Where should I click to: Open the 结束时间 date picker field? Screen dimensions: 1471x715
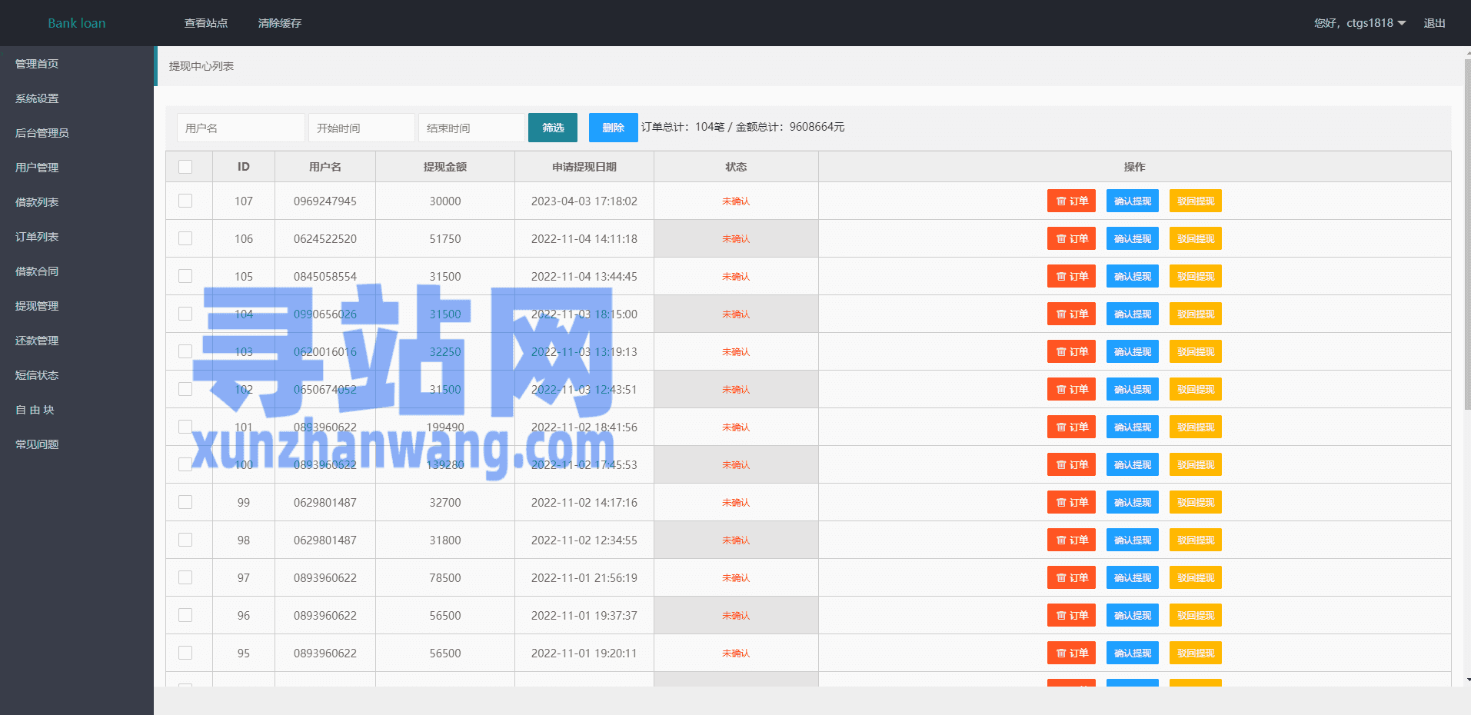pyautogui.click(x=471, y=128)
